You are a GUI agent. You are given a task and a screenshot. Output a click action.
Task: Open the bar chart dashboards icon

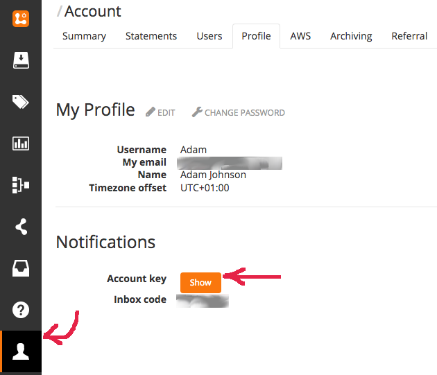click(x=21, y=143)
